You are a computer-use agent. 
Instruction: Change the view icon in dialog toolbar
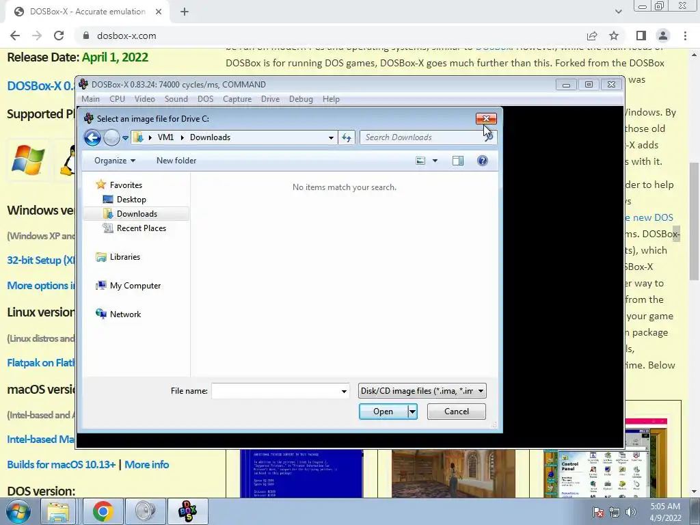tap(420, 161)
